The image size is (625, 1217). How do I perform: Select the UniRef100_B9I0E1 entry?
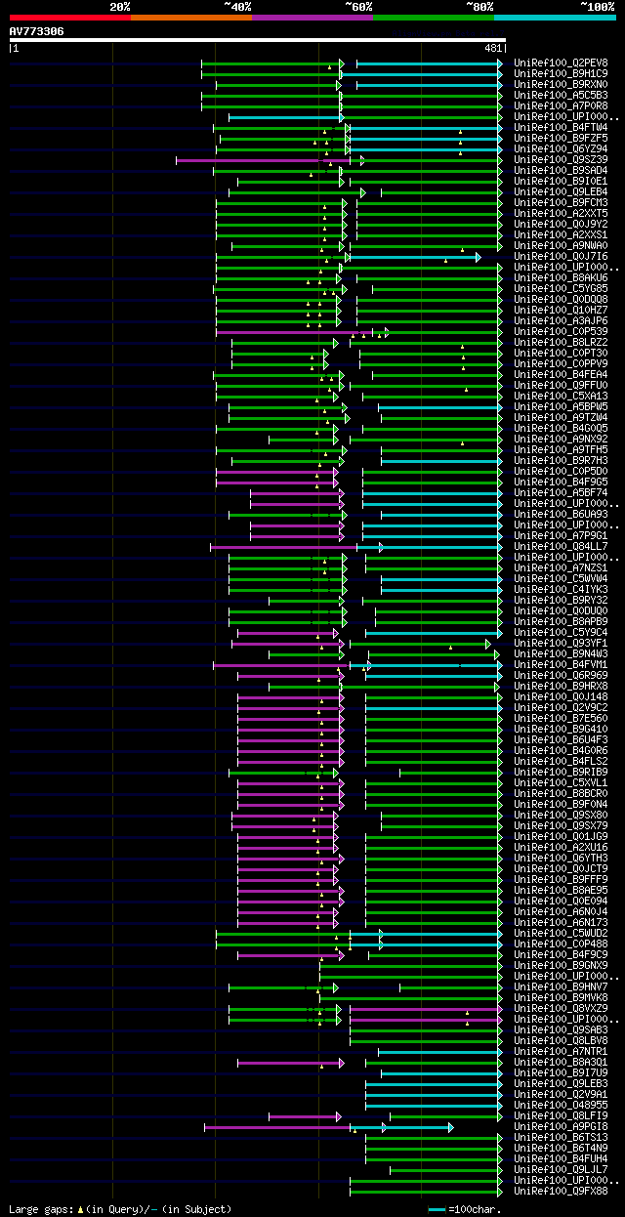click(x=561, y=181)
